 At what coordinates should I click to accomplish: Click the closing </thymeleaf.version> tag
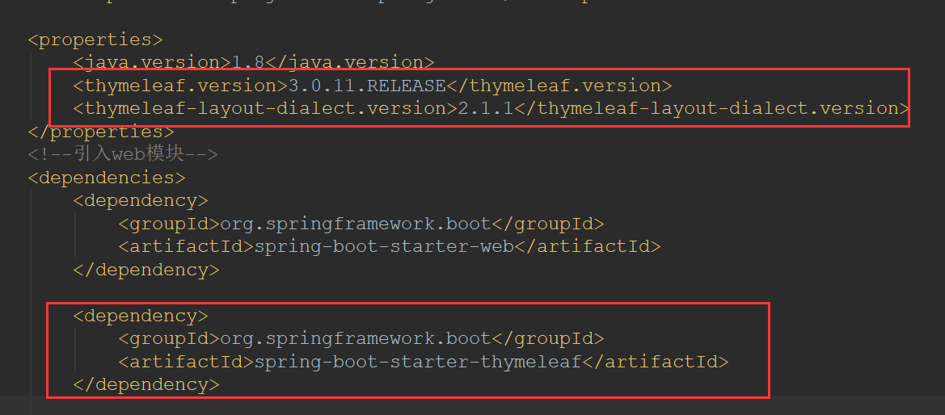click(x=559, y=86)
